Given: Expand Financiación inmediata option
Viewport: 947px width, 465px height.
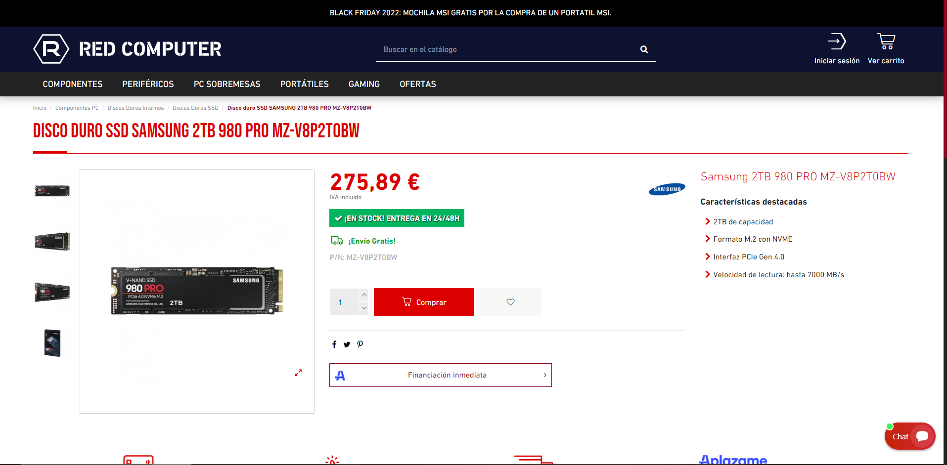Looking at the screenshot, I should pos(441,375).
